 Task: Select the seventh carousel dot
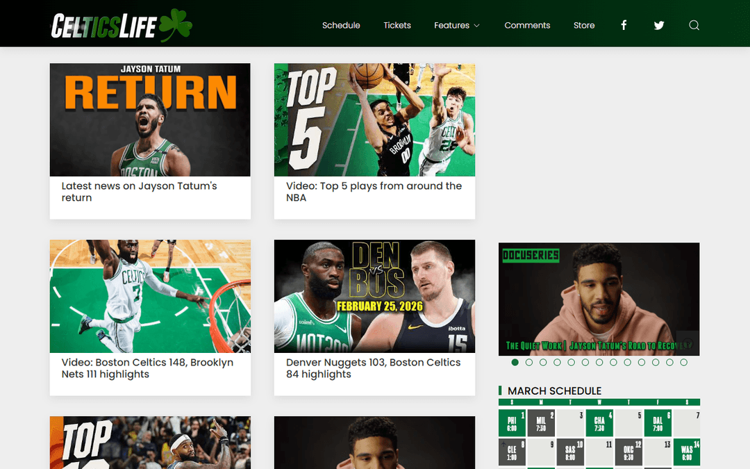tap(599, 362)
